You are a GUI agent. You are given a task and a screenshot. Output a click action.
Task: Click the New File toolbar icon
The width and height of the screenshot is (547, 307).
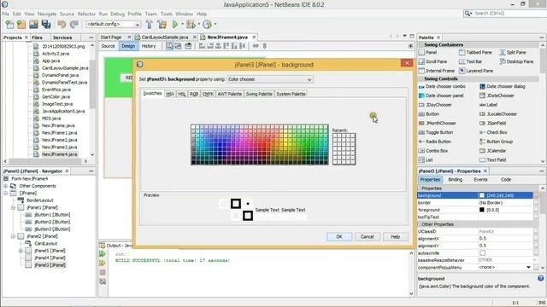9,25
